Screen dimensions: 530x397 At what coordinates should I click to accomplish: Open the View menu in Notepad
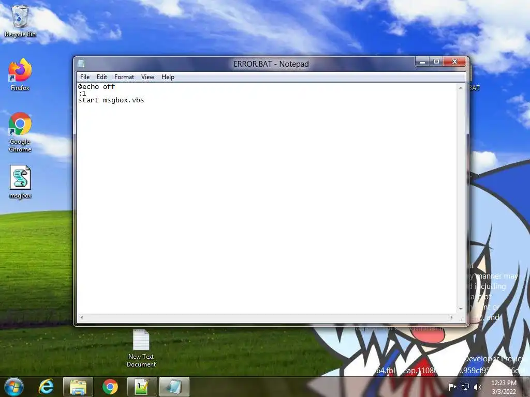tap(148, 77)
